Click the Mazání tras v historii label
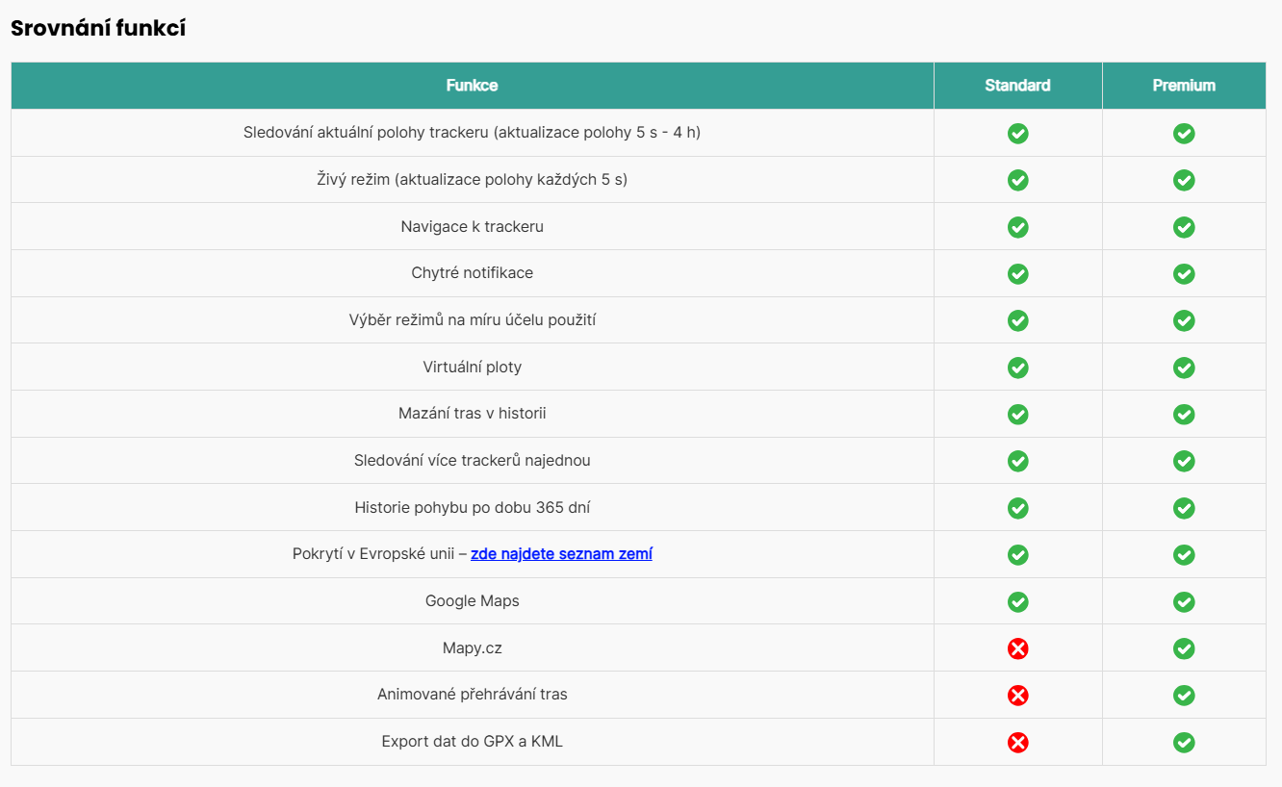1282x787 pixels. 472,414
